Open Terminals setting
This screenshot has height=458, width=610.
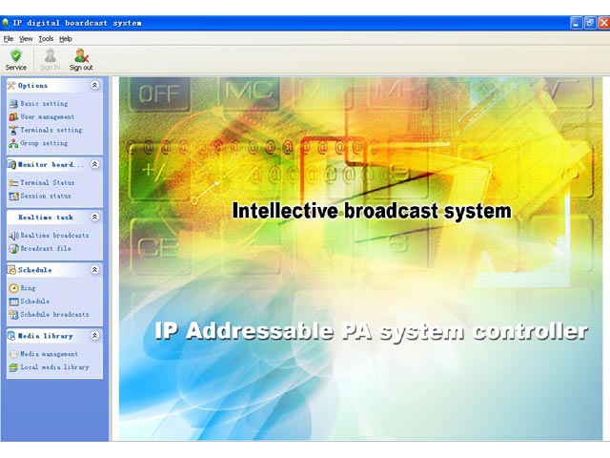coord(51,130)
